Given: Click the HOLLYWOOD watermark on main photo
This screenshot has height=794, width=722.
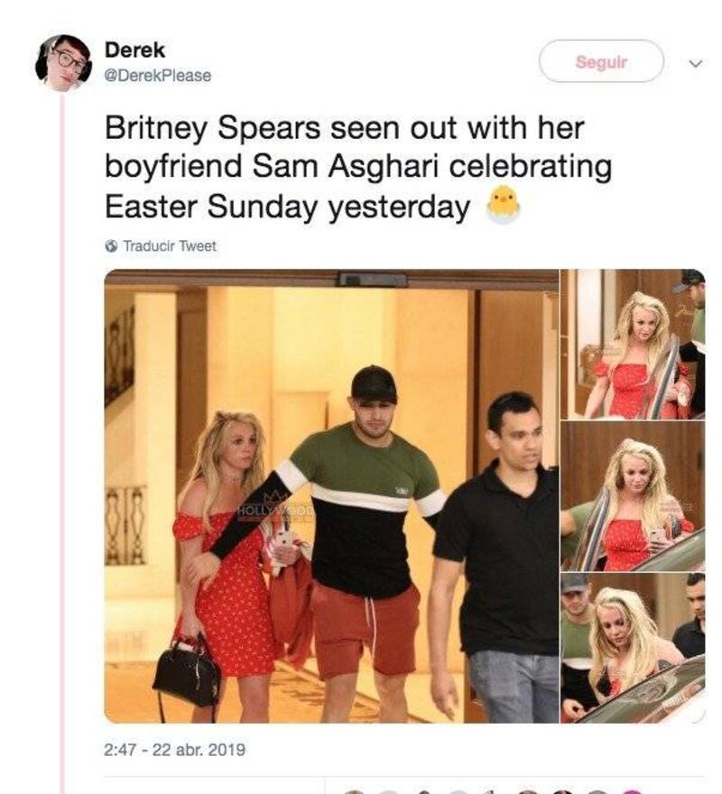Looking at the screenshot, I should (x=274, y=511).
